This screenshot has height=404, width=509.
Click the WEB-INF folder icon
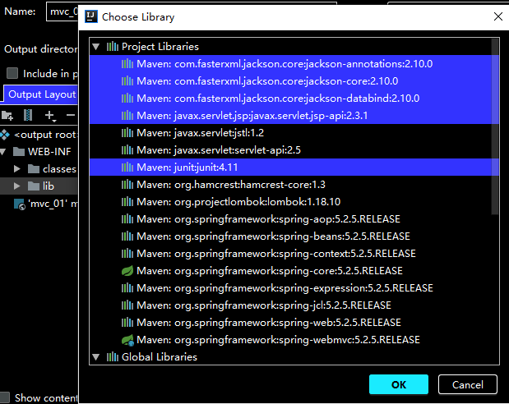coord(19,151)
